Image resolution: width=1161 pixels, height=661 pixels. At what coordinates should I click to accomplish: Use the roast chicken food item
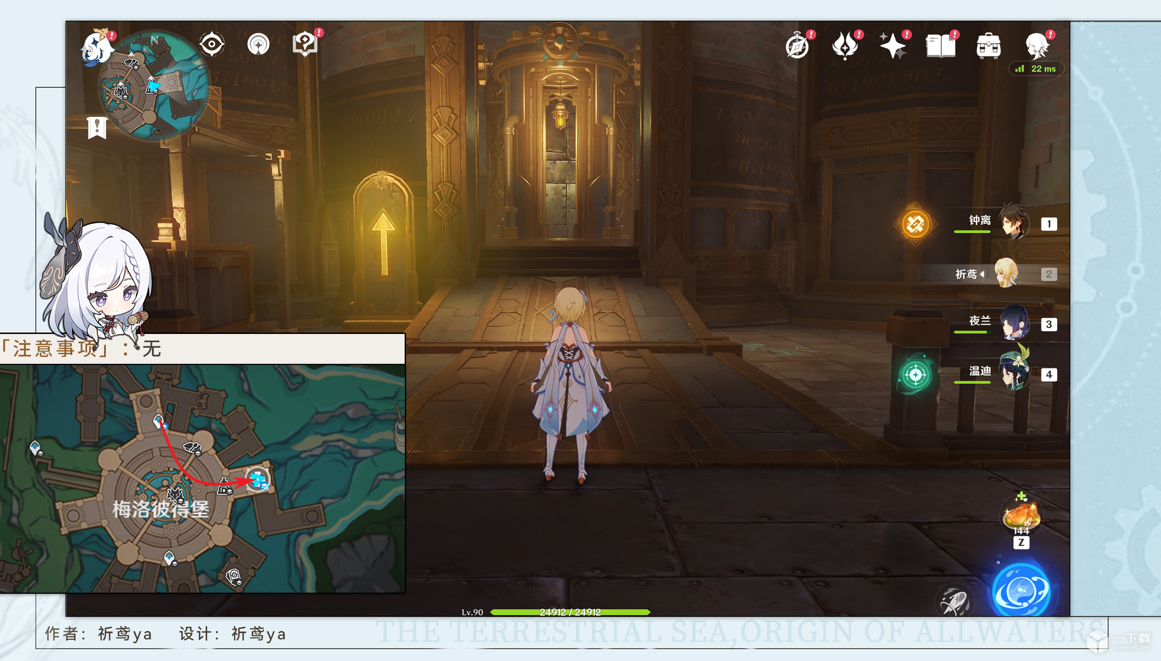(1021, 514)
